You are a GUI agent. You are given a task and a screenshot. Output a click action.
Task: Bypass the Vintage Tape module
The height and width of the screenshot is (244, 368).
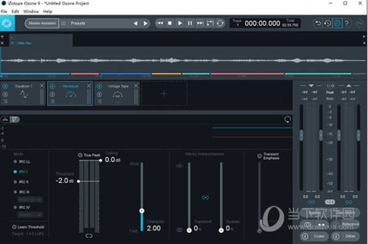(99, 87)
